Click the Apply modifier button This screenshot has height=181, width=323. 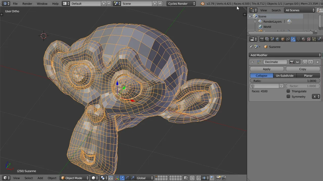[267, 69]
